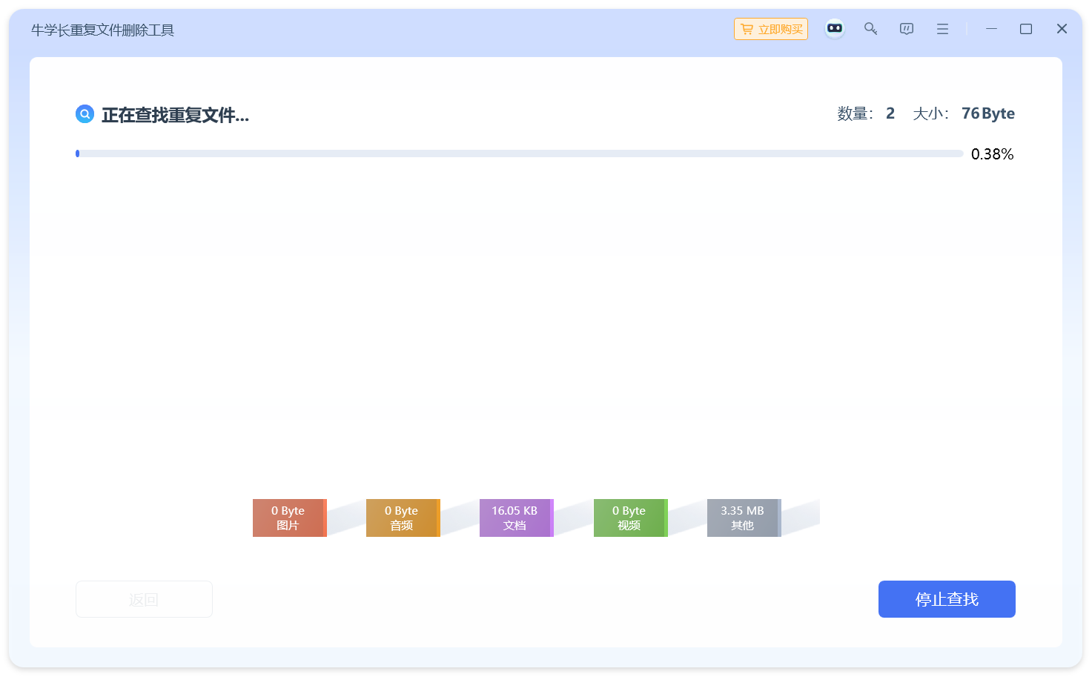Select the 视频 0 Byte category tile

click(x=630, y=518)
